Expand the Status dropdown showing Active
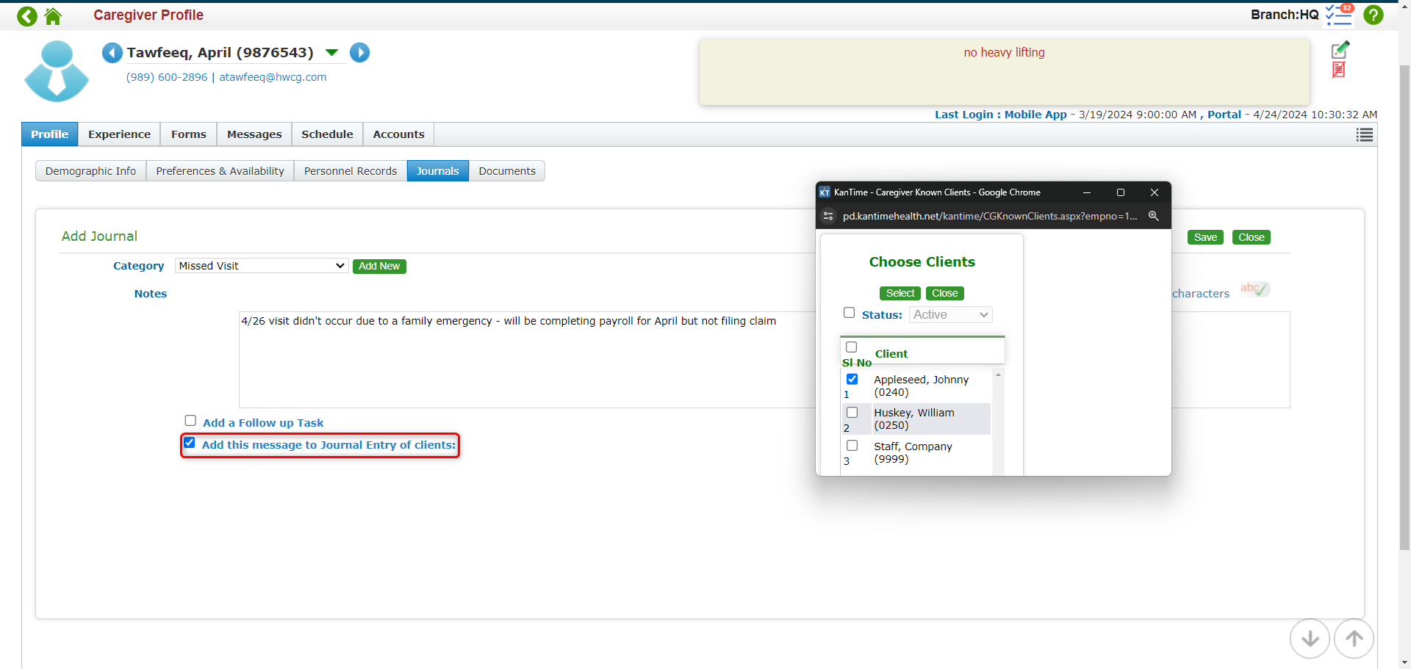This screenshot has width=1411, height=669. click(x=950, y=315)
